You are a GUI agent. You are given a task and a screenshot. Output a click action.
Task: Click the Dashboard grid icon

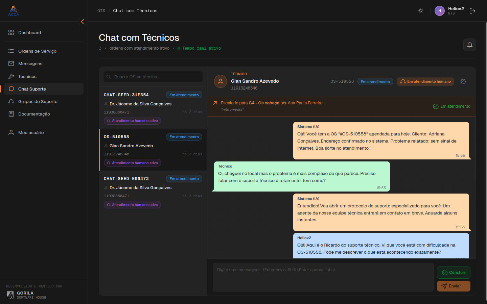[11, 32]
